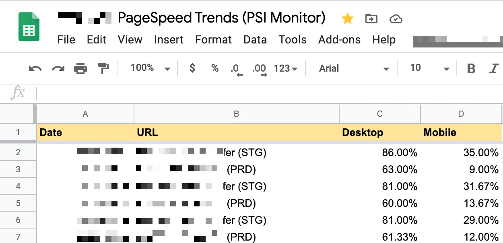Select row 4 header
Screen dimensions: 503x243
pyautogui.click(x=18, y=186)
